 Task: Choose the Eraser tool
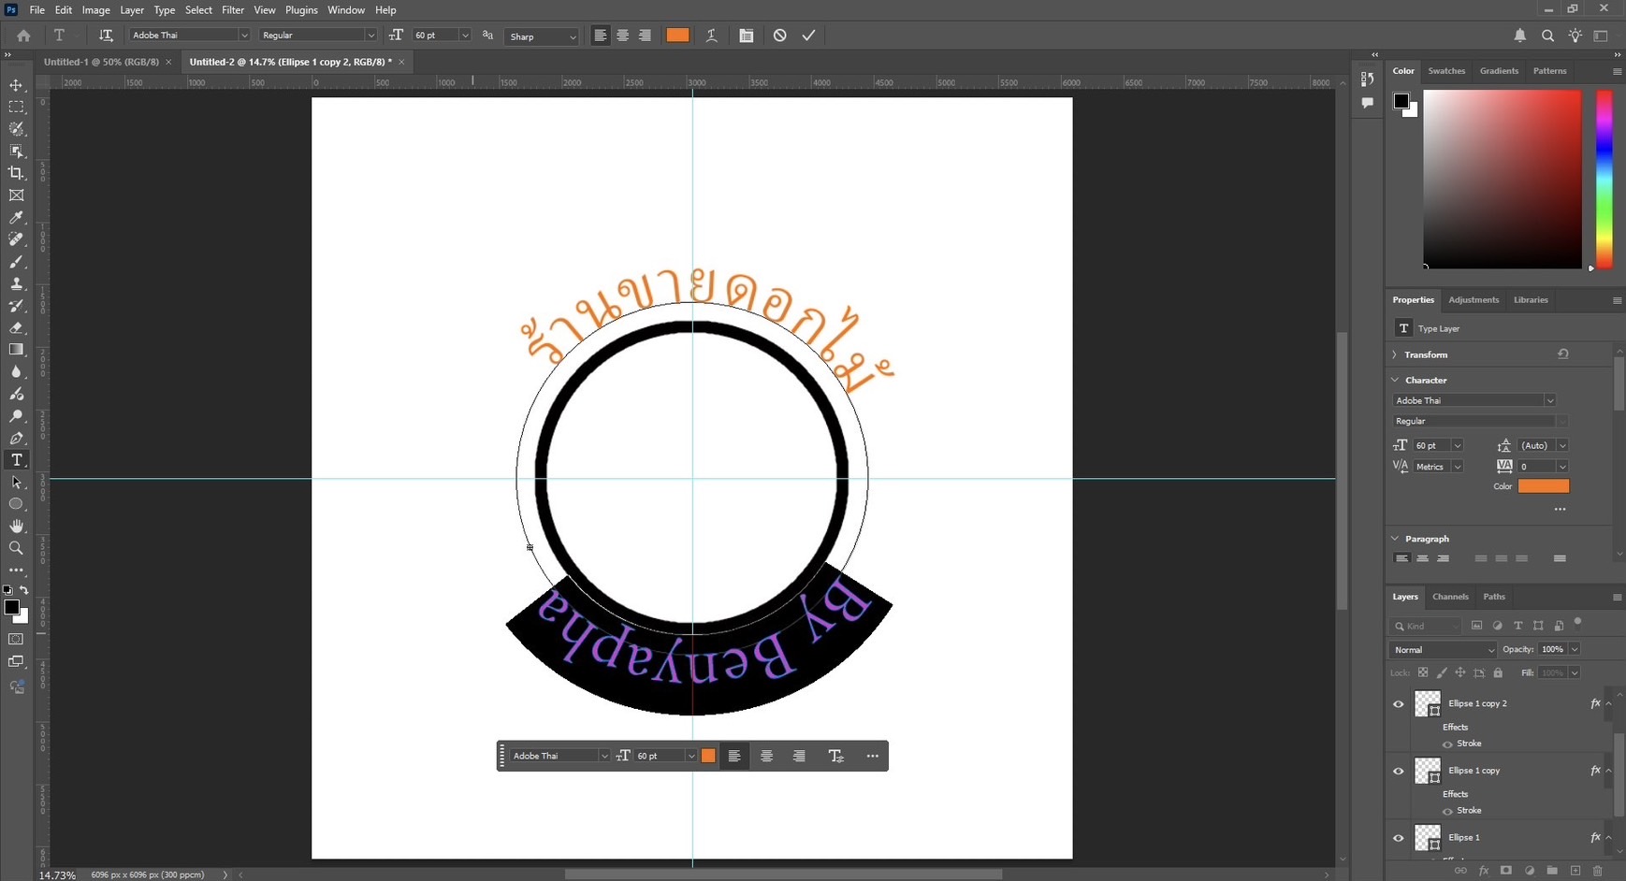[x=16, y=328]
